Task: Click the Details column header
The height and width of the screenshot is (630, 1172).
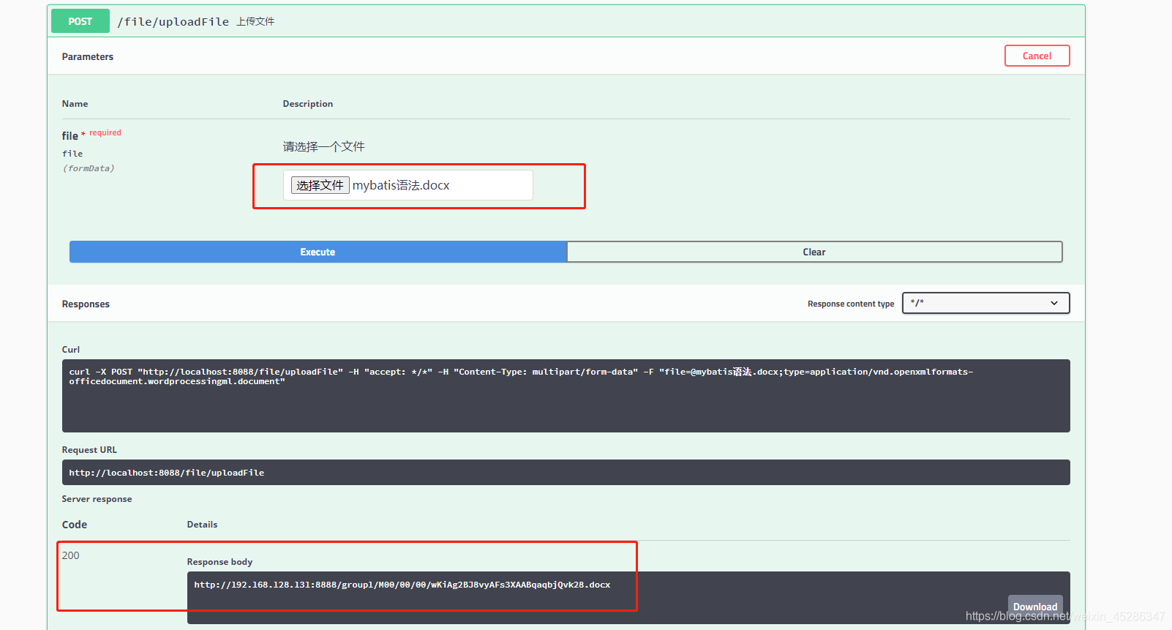Action: click(x=202, y=525)
